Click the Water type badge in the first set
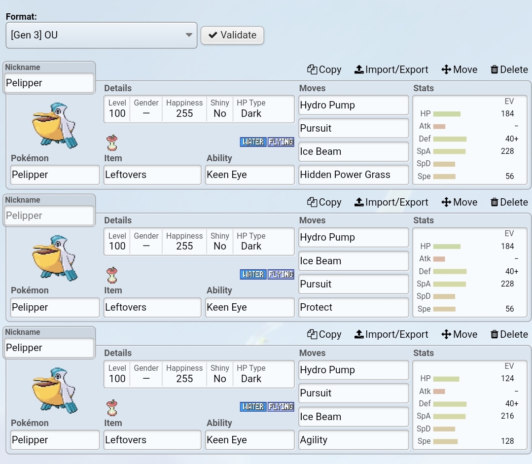The height and width of the screenshot is (464, 532). (253, 142)
